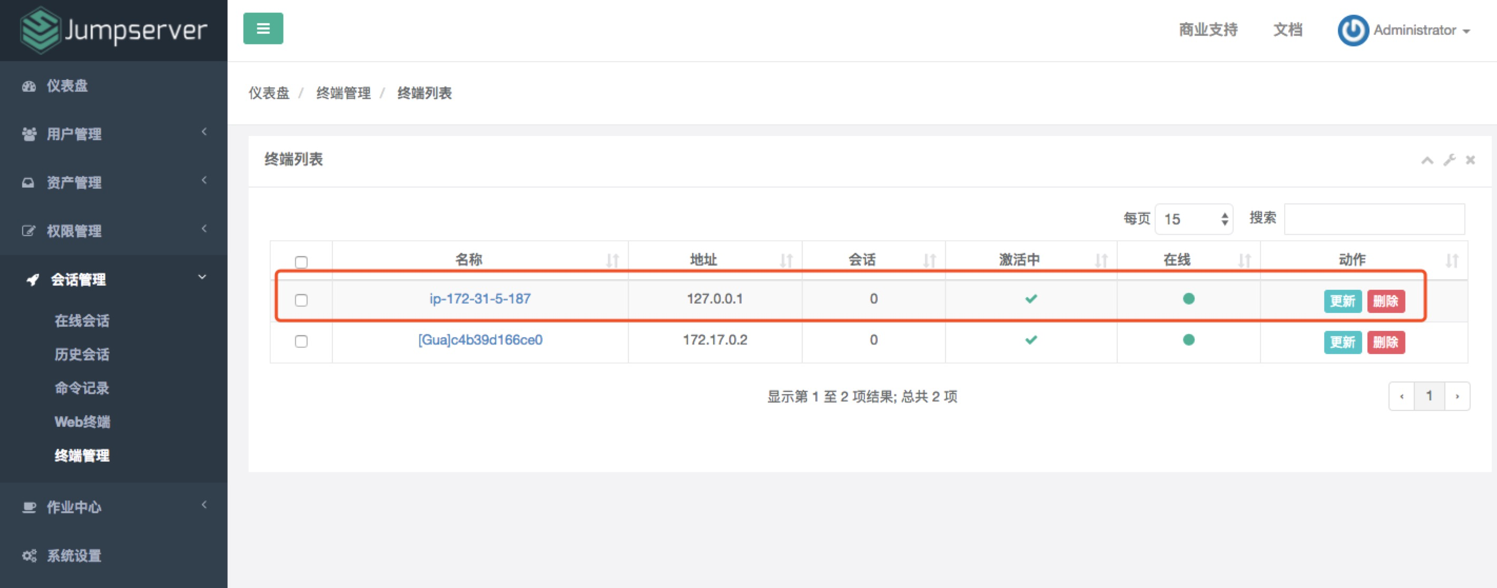
Task: Tick the checkbox for [Gua]c4b39d166ce0 row
Action: coord(301,341)
